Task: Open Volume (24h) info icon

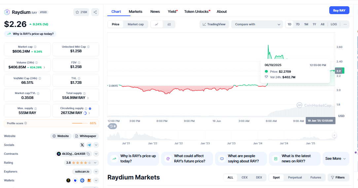Action: point(37,62)
